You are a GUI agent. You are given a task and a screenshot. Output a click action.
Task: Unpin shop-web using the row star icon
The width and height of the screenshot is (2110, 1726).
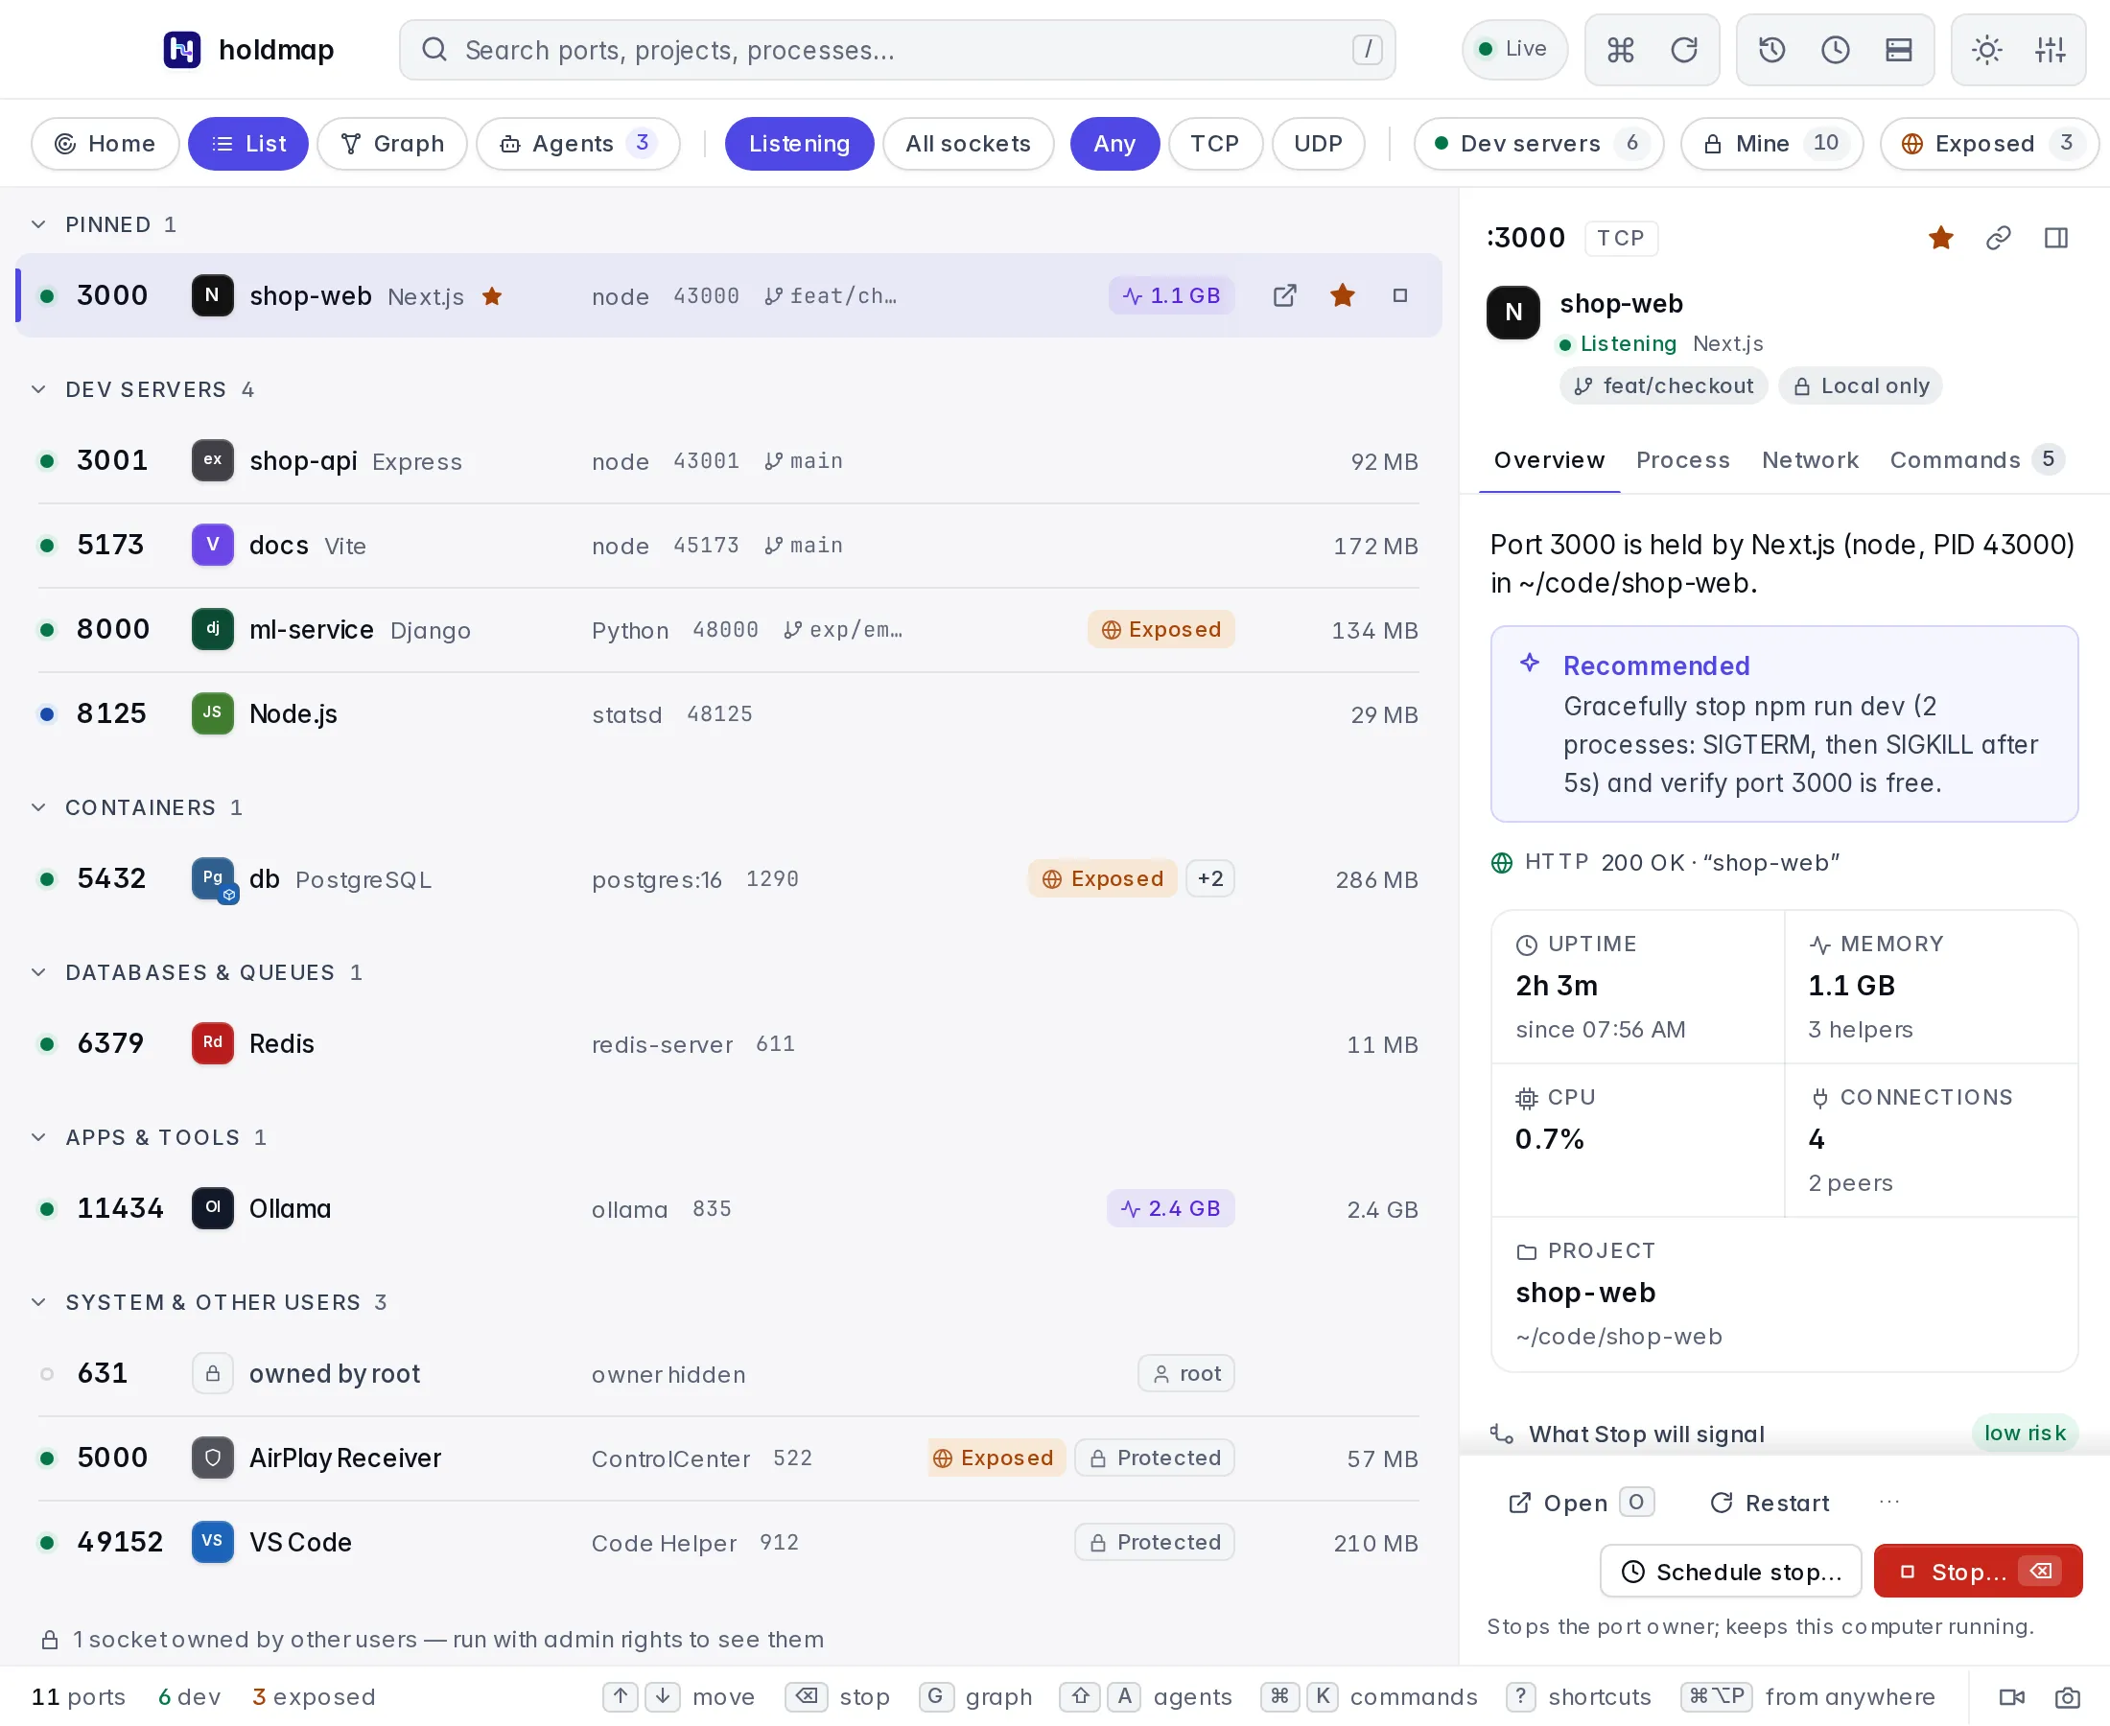pyautogui.click(x=1343, y=295)
